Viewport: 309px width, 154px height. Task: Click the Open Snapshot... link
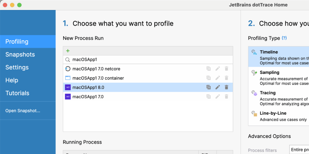point(23,111)
